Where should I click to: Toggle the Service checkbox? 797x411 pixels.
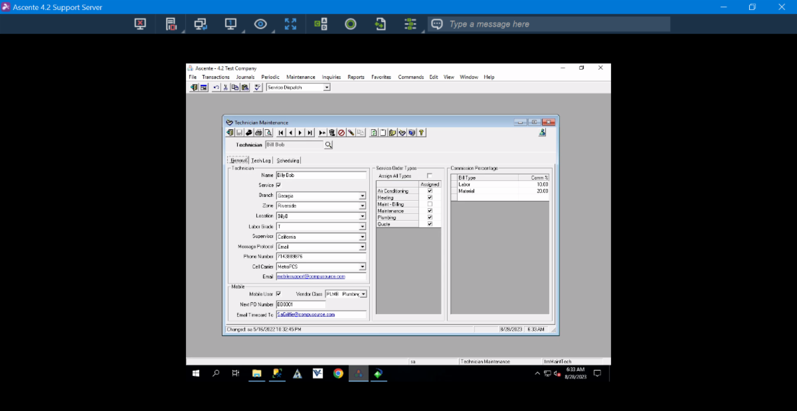[x=278, y=185]
